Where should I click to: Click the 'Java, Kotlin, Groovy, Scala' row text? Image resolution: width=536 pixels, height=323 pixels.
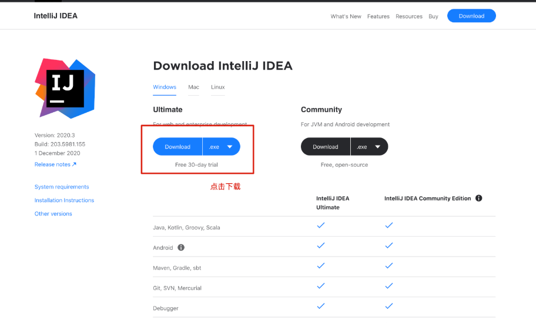(x=186, y=227)
